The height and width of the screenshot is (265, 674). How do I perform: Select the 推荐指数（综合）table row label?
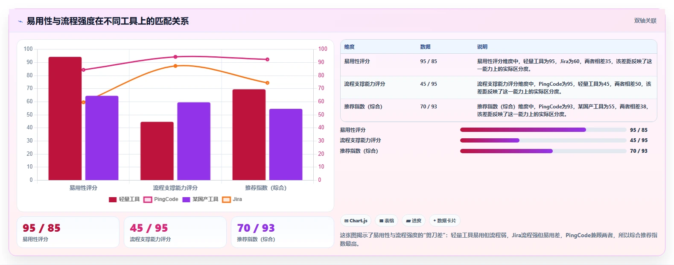point(363,107)
